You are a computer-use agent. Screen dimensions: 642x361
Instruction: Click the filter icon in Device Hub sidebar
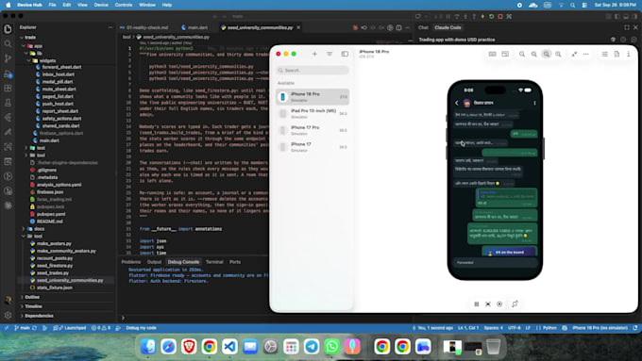point(329,54)
